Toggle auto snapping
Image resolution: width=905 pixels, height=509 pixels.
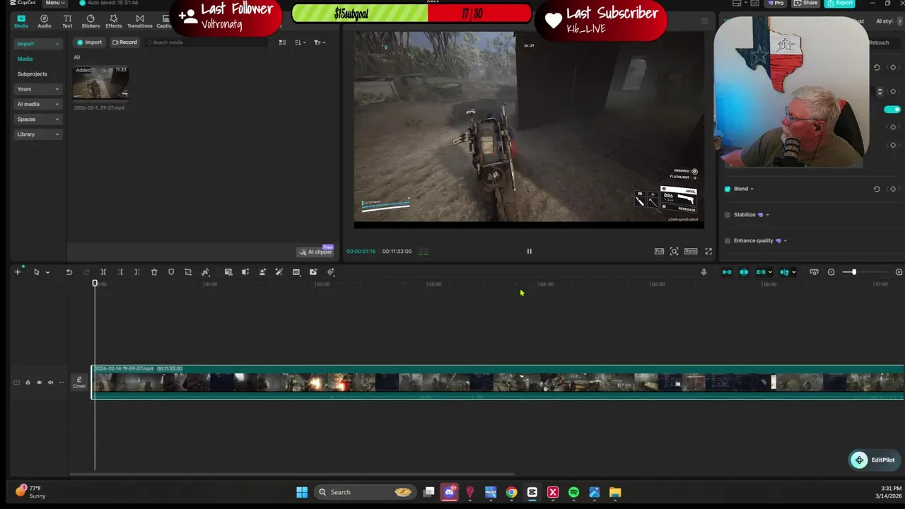pos(744,272)
